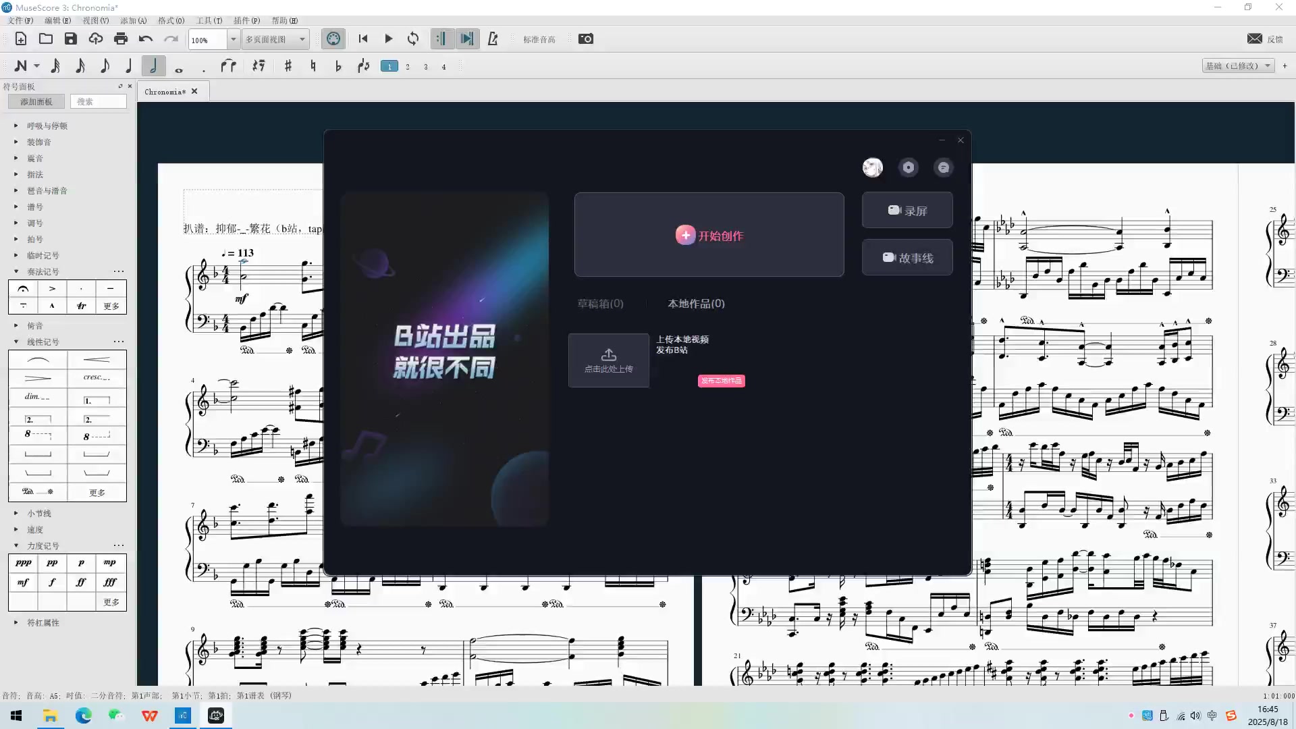Select voice 3 button
Image resolution: width=1296 pixels, height=729 pixels.
426,66
